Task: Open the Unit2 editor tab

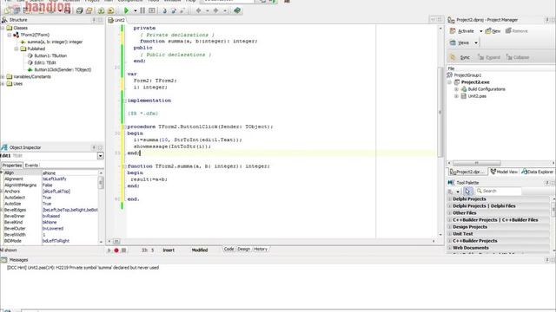Action: click(x=116, y=20)
